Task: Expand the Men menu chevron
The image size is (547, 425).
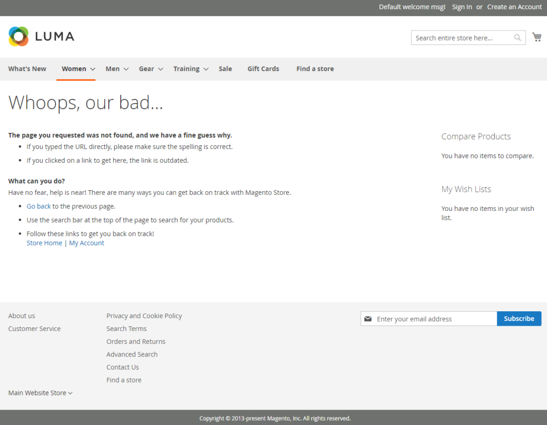Action: (x=126, y=69)
